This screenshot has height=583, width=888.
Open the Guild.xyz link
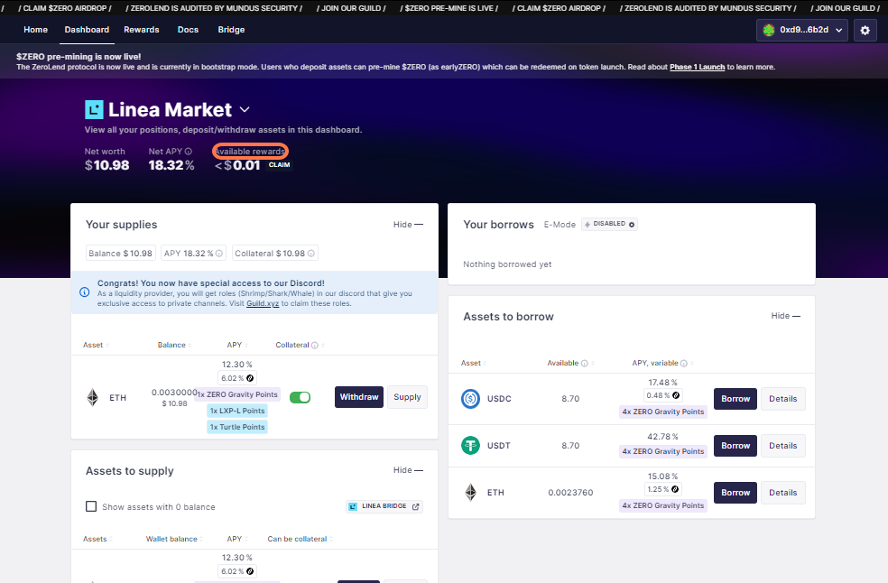click(x=263, y=303)
